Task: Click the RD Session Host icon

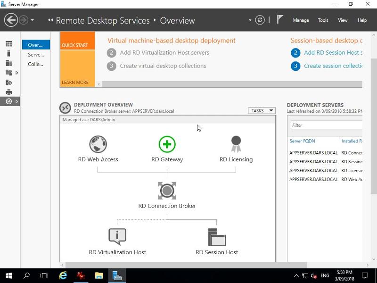Action: 217,237
